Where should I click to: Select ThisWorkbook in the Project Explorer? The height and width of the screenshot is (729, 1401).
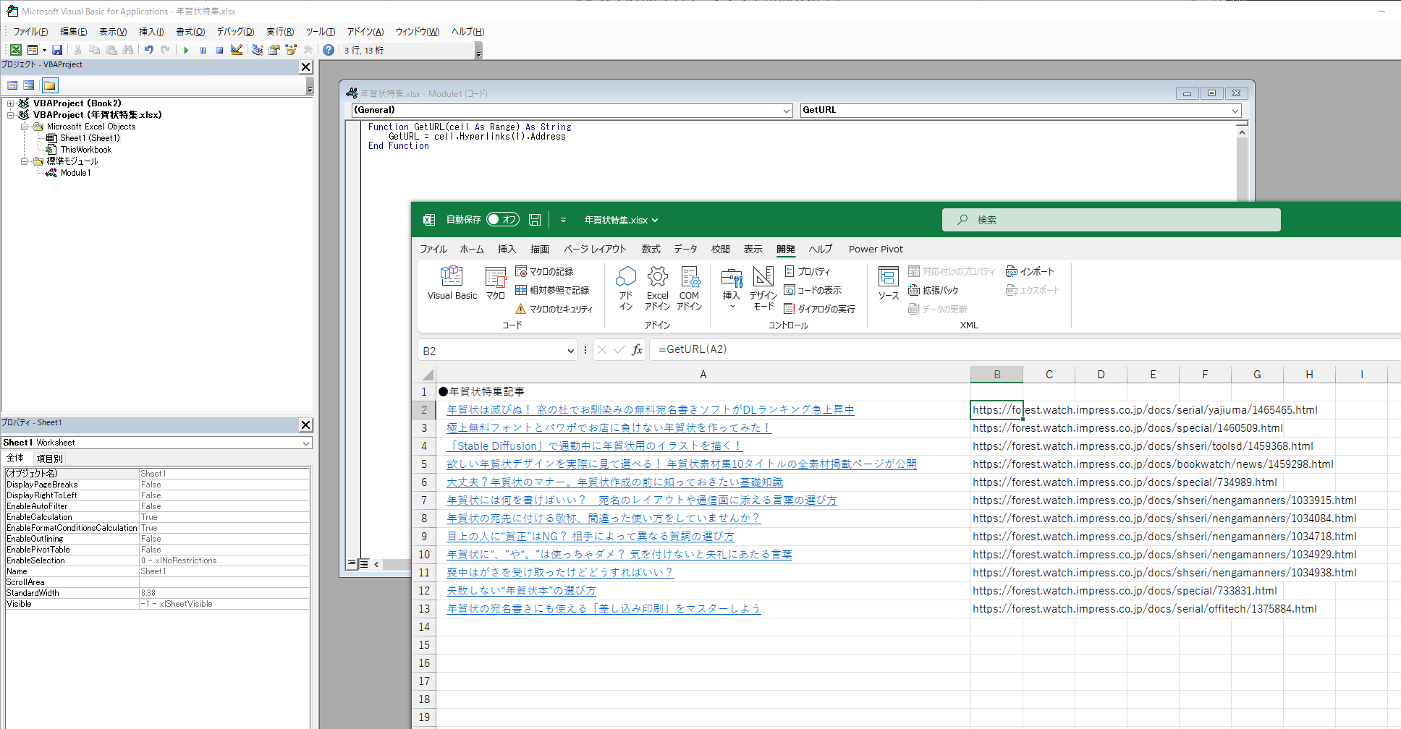click(85, 149)
